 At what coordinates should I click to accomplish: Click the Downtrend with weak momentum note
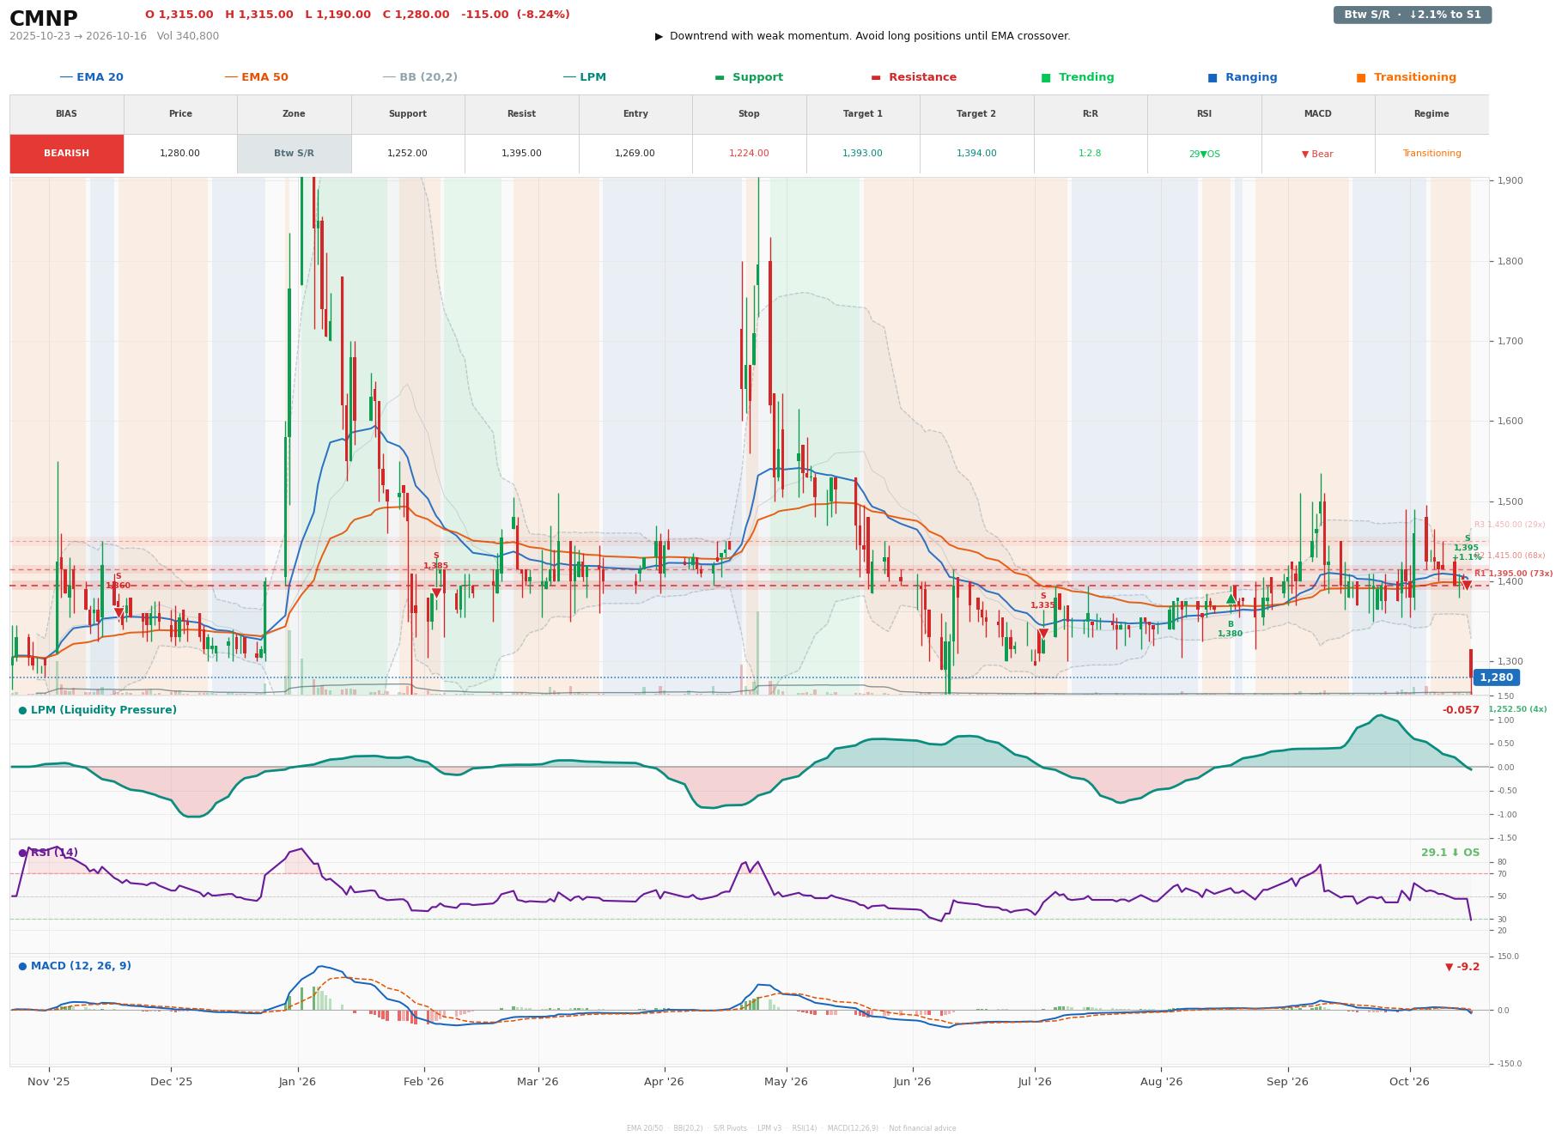[862, 36]
